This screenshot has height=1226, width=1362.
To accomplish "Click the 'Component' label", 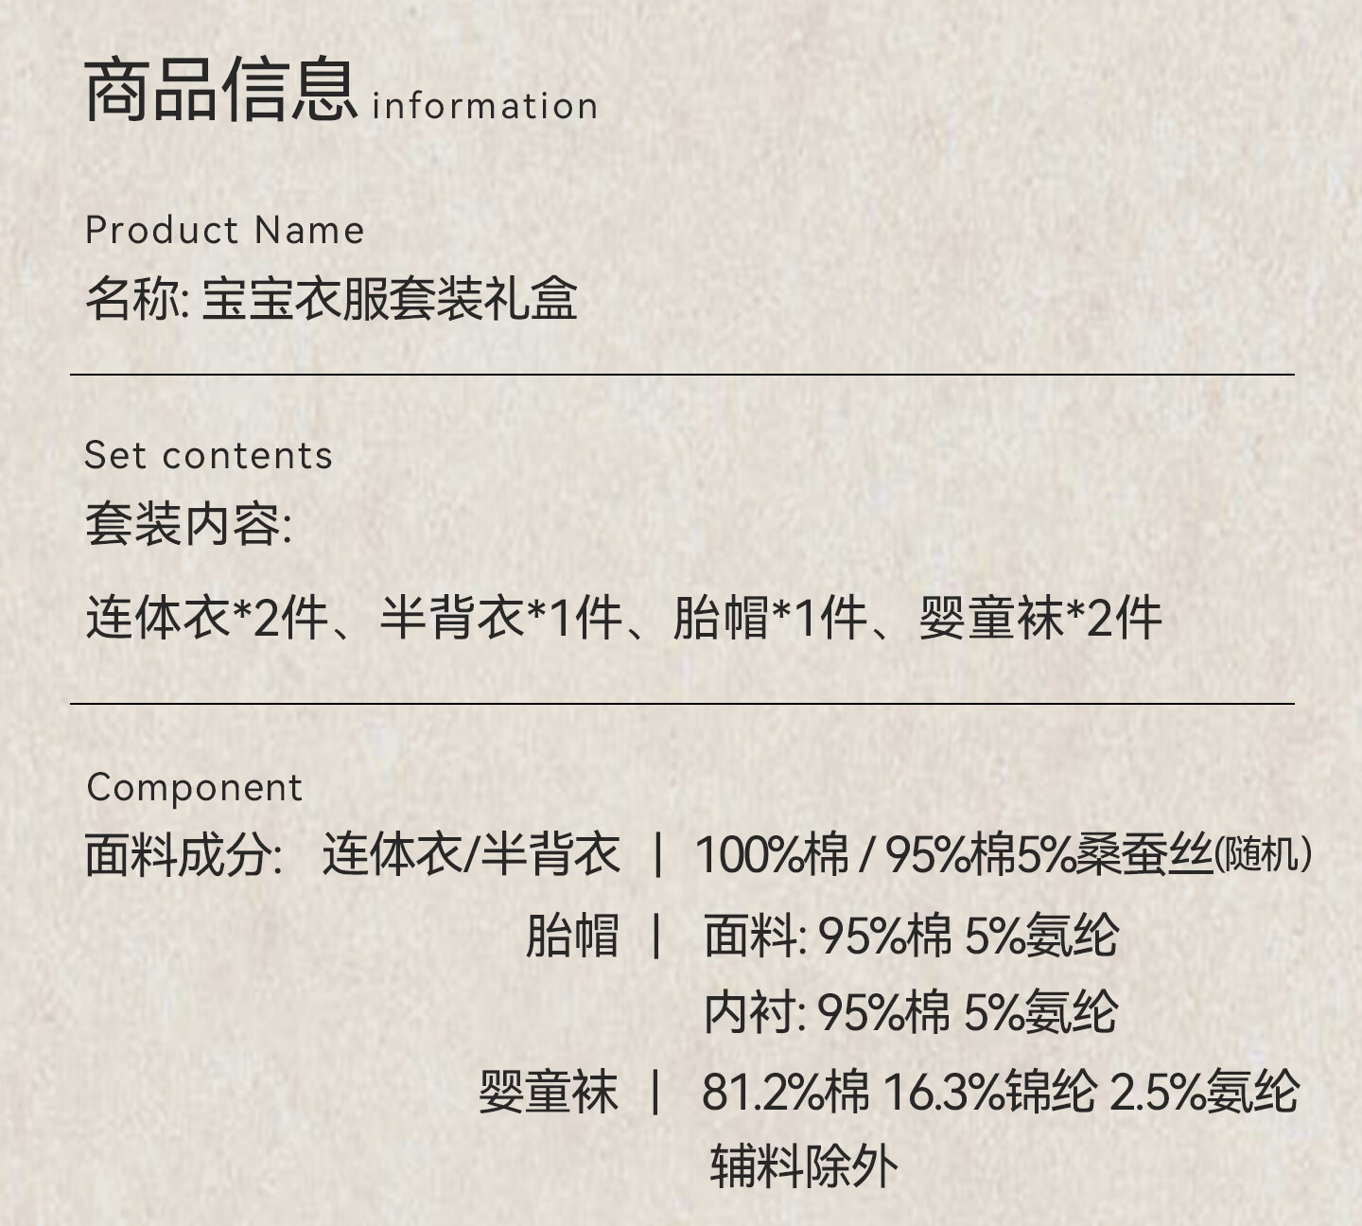I will click(194, 788).
